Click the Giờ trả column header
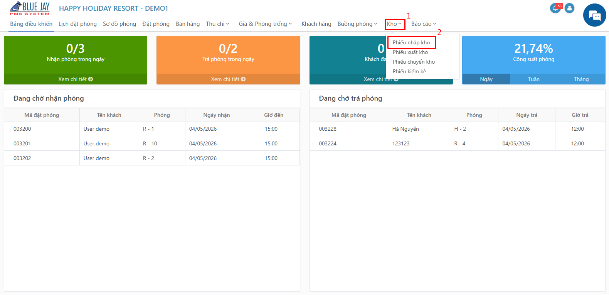Viewport: 609px width, 295px height. click(x=580, y=115)
